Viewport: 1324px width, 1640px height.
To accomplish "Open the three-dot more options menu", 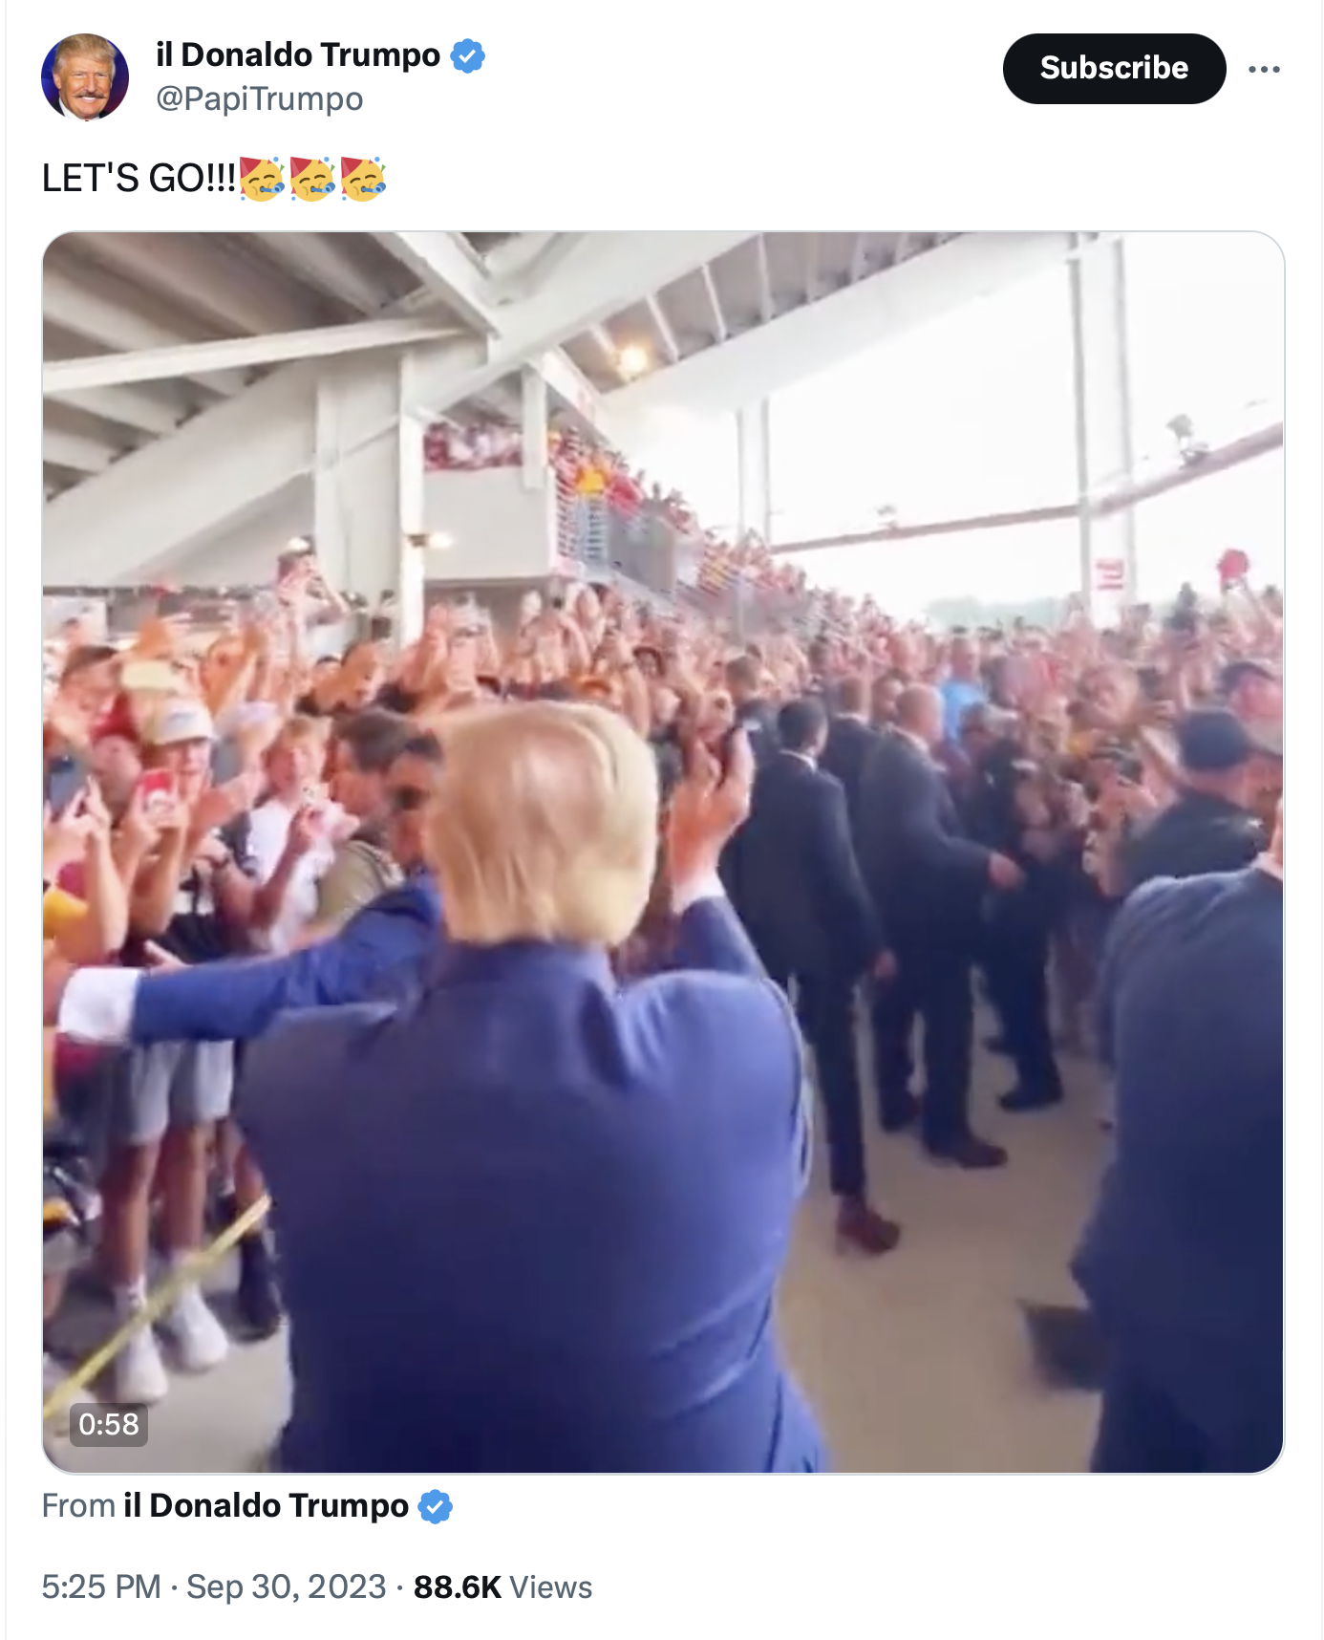I will 1264,69.
